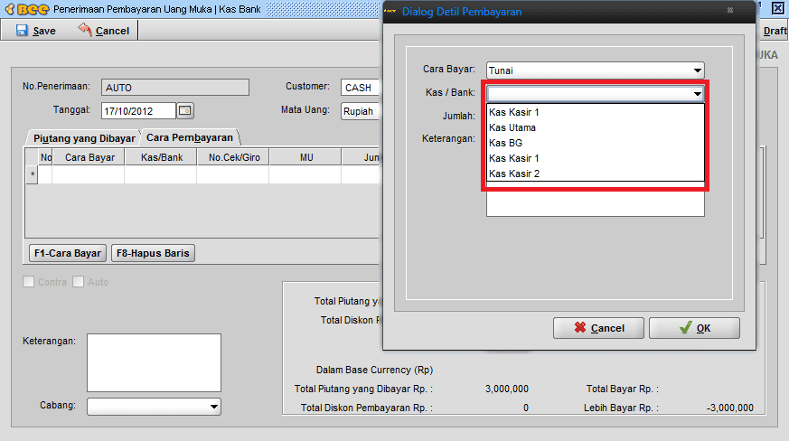789x441 pixels.
Task: Click the dialog Cancel button
Action: (598, 328)
